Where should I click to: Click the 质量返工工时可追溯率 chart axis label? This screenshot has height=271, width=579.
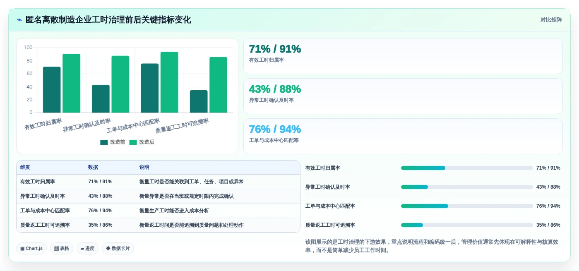click(x=182, y=126)
